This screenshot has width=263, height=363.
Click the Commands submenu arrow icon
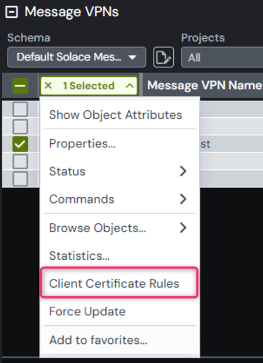click(183, 199)
